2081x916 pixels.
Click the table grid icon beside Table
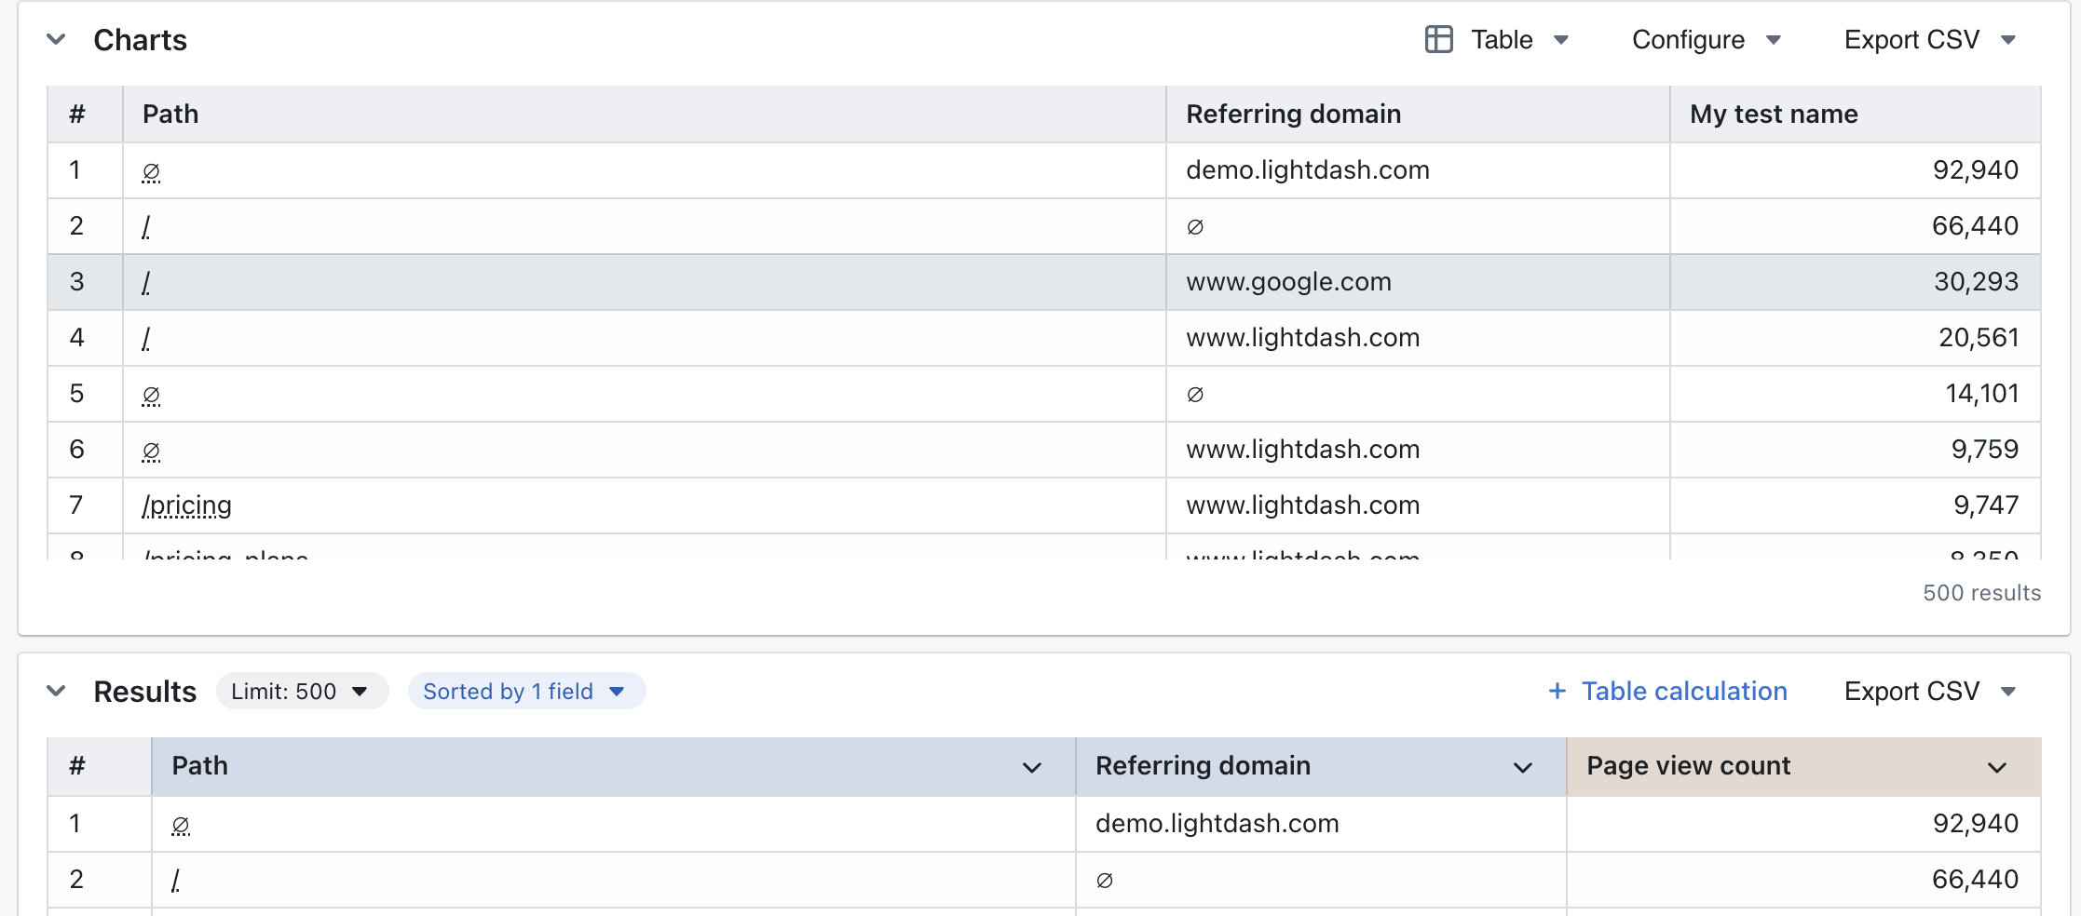[1437, 39]
